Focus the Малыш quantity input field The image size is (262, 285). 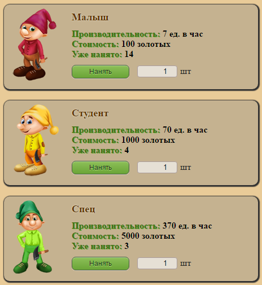pyautogui.click(x=157, y=71)
